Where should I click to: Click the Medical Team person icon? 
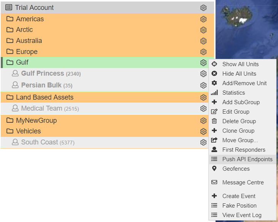[x=15, y=108]
